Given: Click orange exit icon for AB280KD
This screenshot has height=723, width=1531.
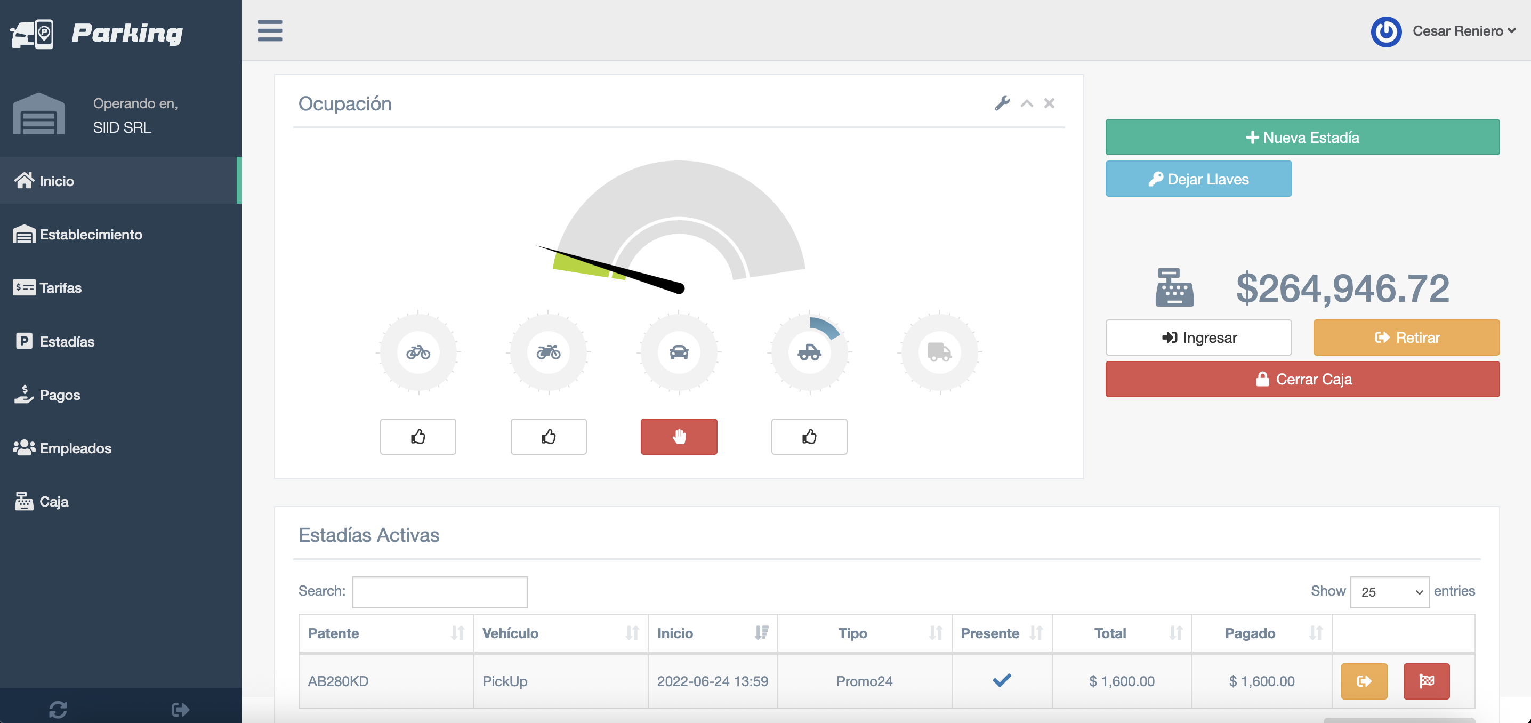Looking at the screenshot, I should point(1364,681).
